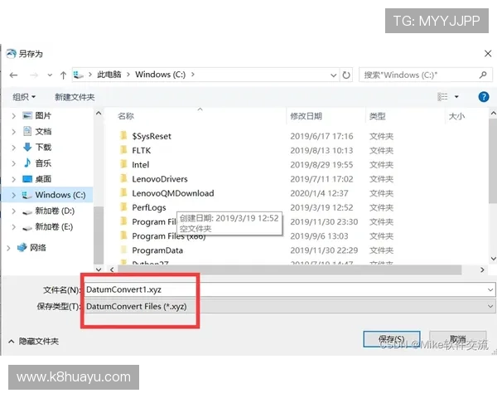The image size is (497, 398).
Task: Select the 音乐 music item in sidebar
Action: tap(43, 163)
